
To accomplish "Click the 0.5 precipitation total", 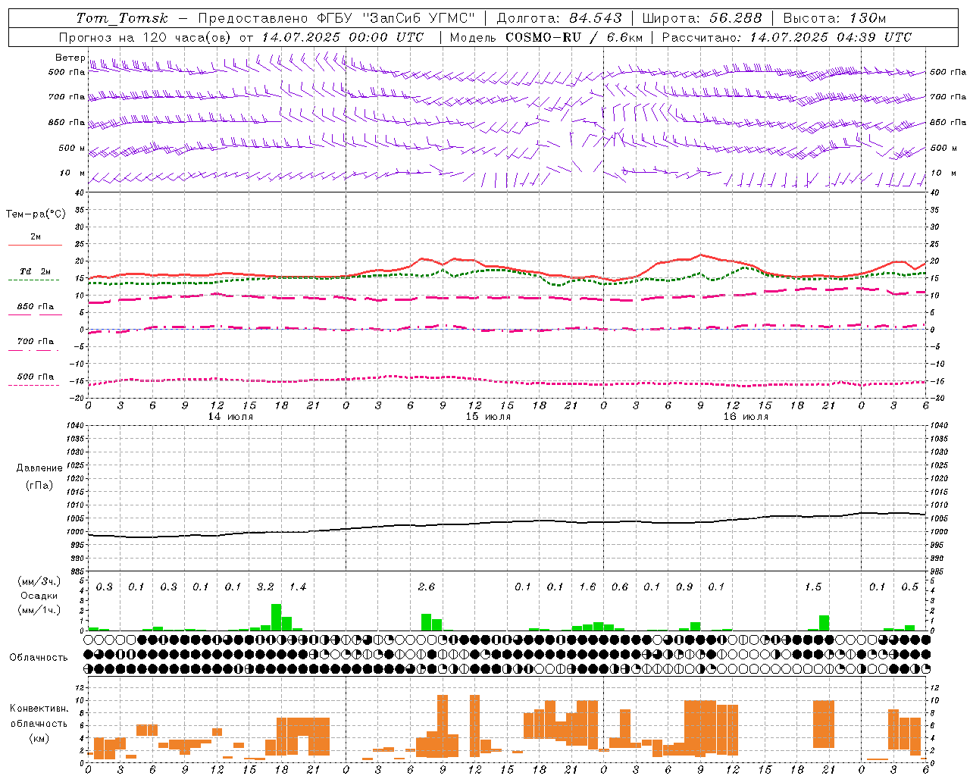I will [910, 587].
